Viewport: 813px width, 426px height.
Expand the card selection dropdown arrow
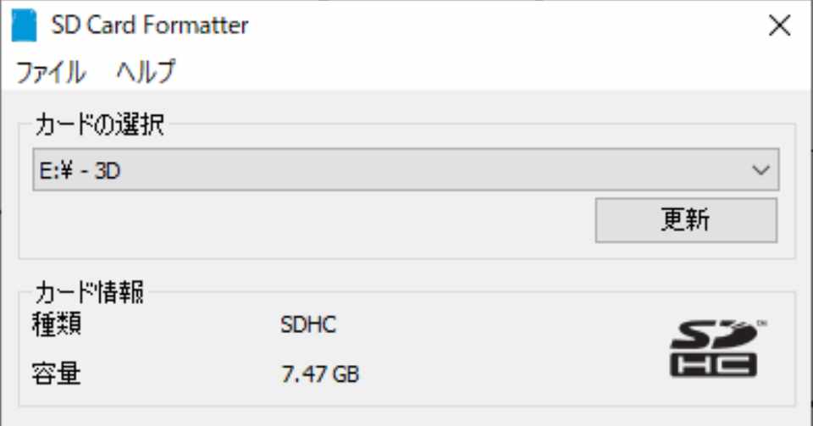click(760, 170)
